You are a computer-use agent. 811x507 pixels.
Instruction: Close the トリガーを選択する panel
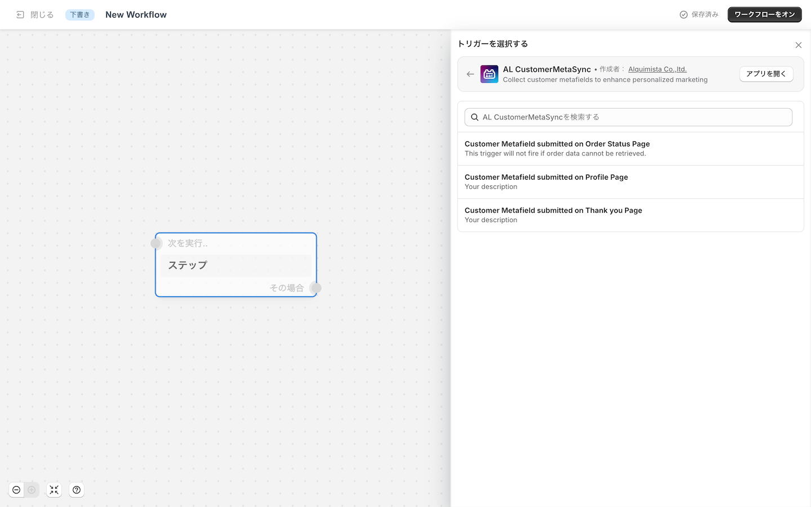click(x=798, y=45)
